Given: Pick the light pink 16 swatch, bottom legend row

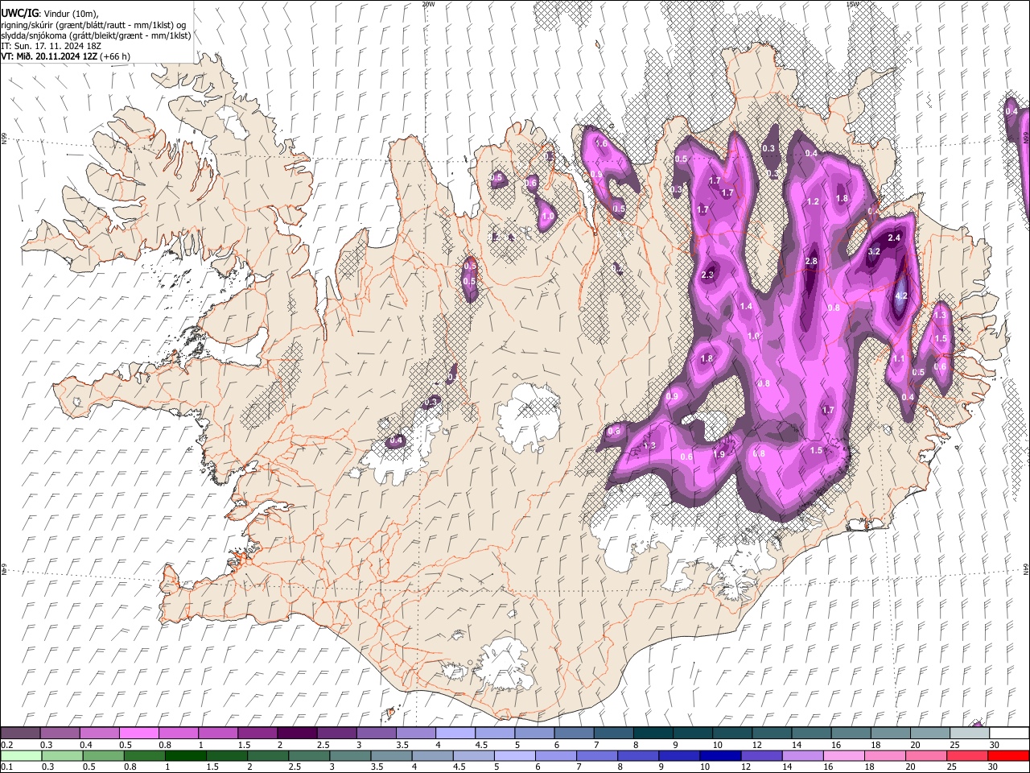Looking at the screenshot, I should pos(844,756).
